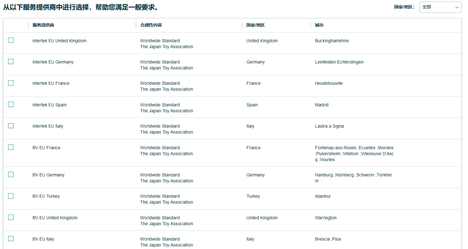
Task: Click the Buckinghamshire city cell
Action: (331, 41)
